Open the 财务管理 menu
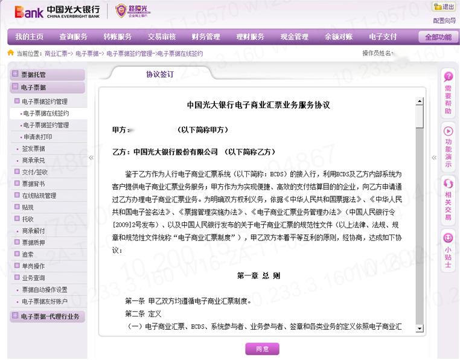This screenshot has height=360, width=460. pos(206,37)
